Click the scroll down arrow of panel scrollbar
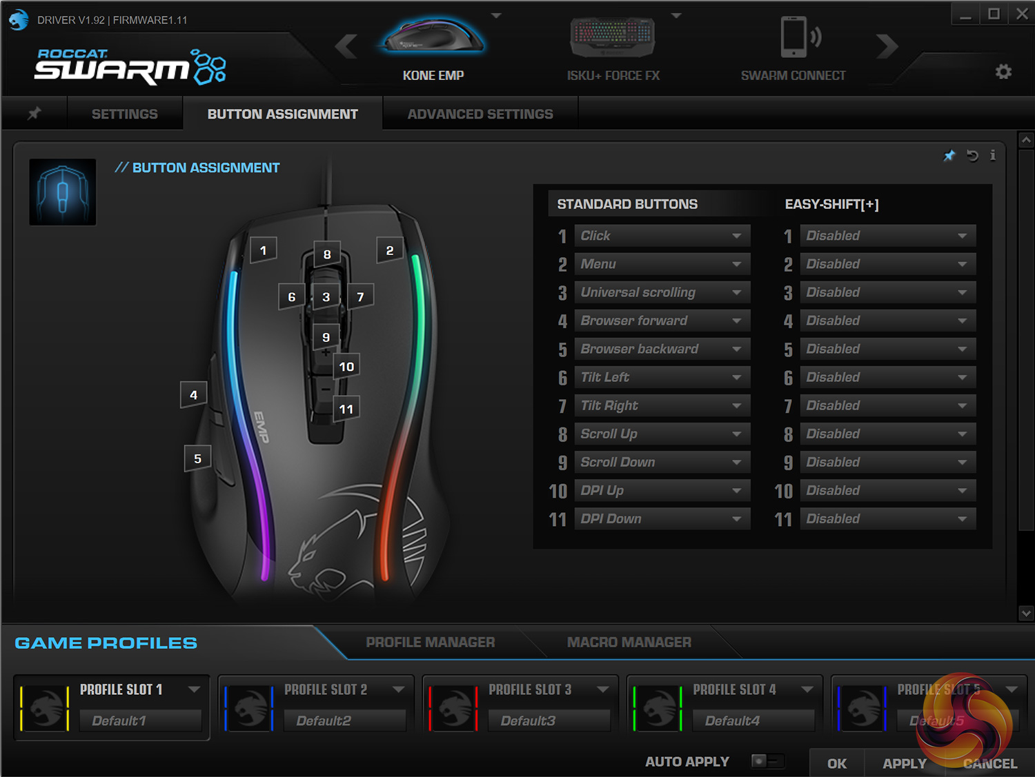 pos(1026,613)
